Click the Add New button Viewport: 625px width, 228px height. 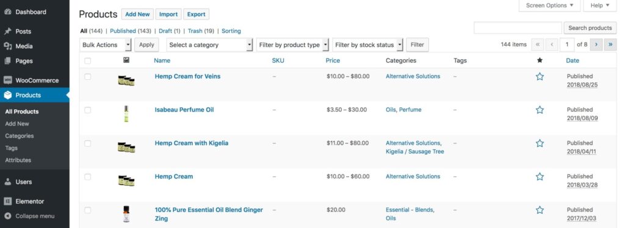click(137, 14)
